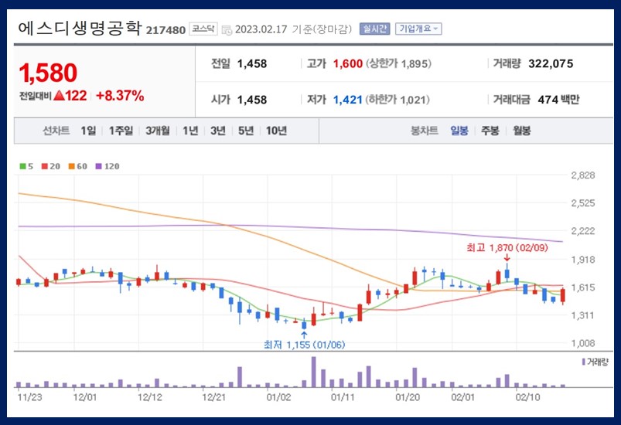
Task: Click the purple 120-day moving average legend
Action: 107,166
